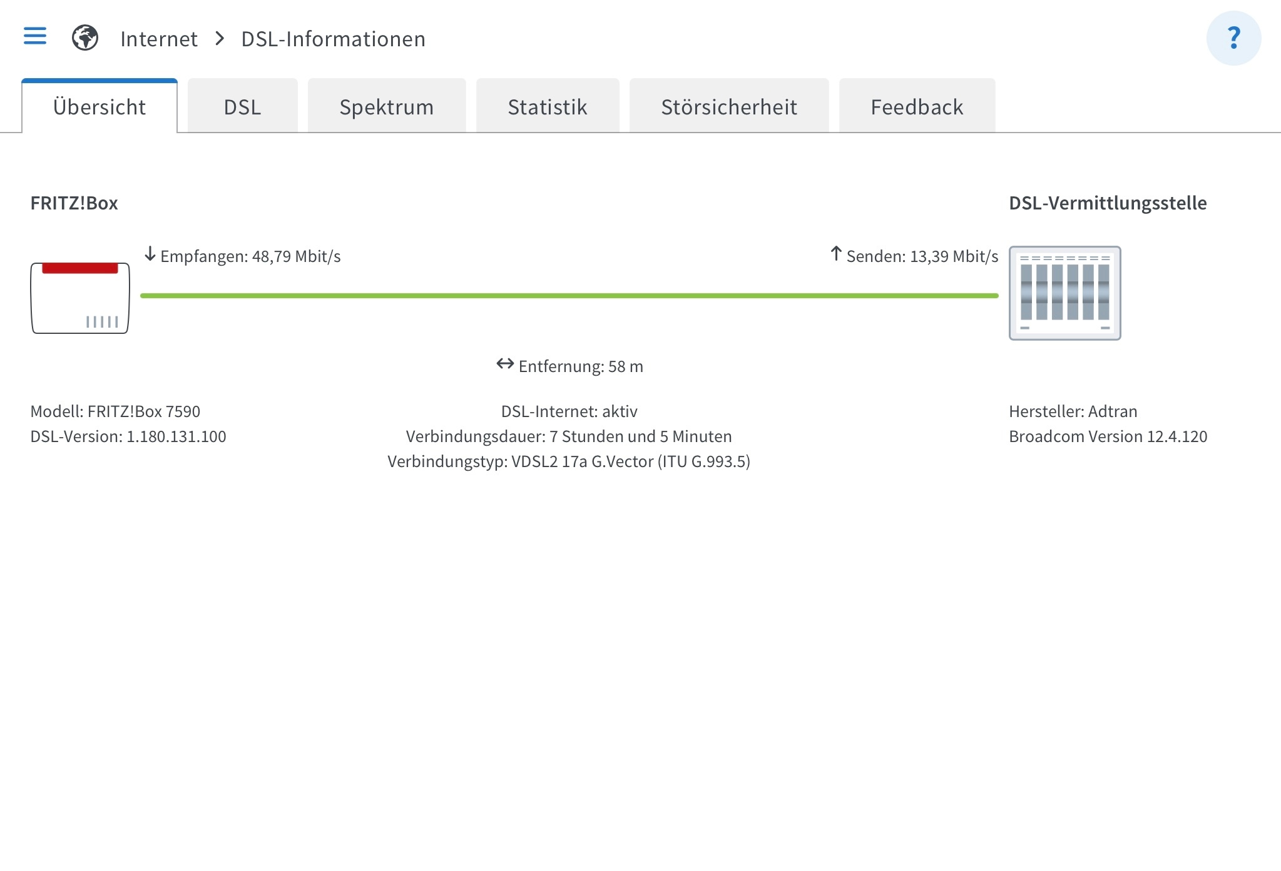This screenshot has height=871, width=1281.
Task: Click the DSL-Informationen breadcrumb title
Action: (333, 39)
